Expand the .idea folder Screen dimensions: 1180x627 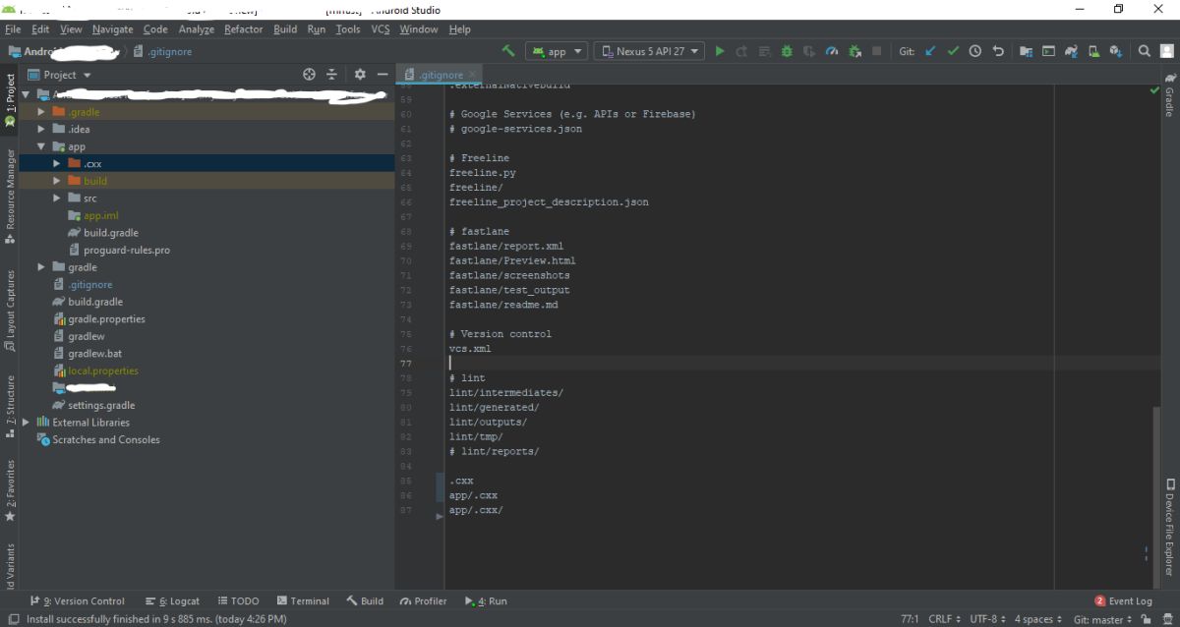41,129
